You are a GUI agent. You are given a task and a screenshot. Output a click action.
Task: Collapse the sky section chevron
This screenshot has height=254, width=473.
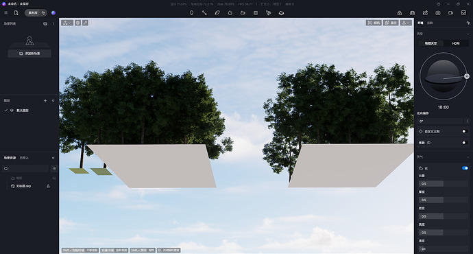click(468, 34)
